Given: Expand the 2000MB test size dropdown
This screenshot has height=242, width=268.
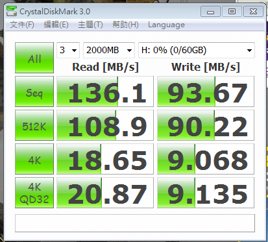Looking at the screenshot, I should [x=109, y=50].
